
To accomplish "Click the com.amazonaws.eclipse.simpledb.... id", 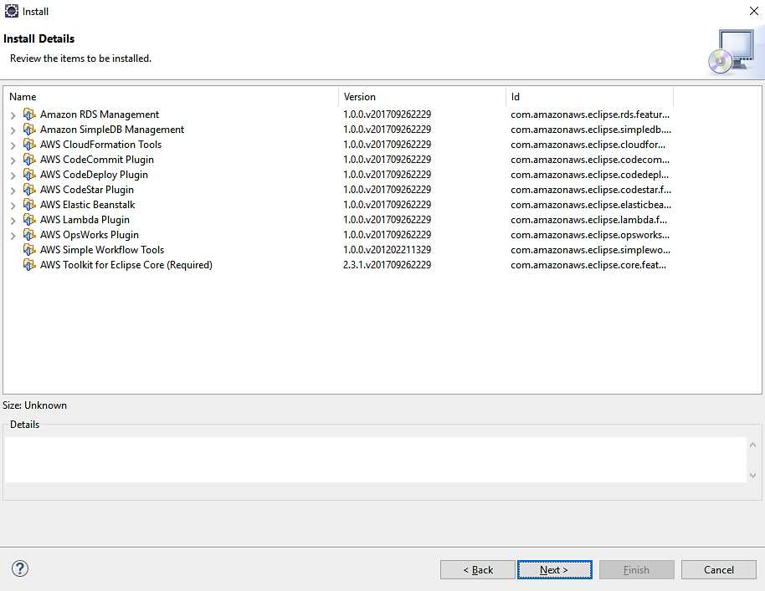I will (x=591, y=130).
